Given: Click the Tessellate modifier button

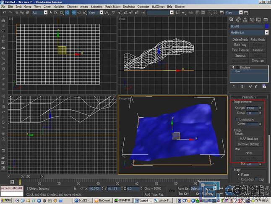Looking at the screenshot, I should tap(258, 61).
